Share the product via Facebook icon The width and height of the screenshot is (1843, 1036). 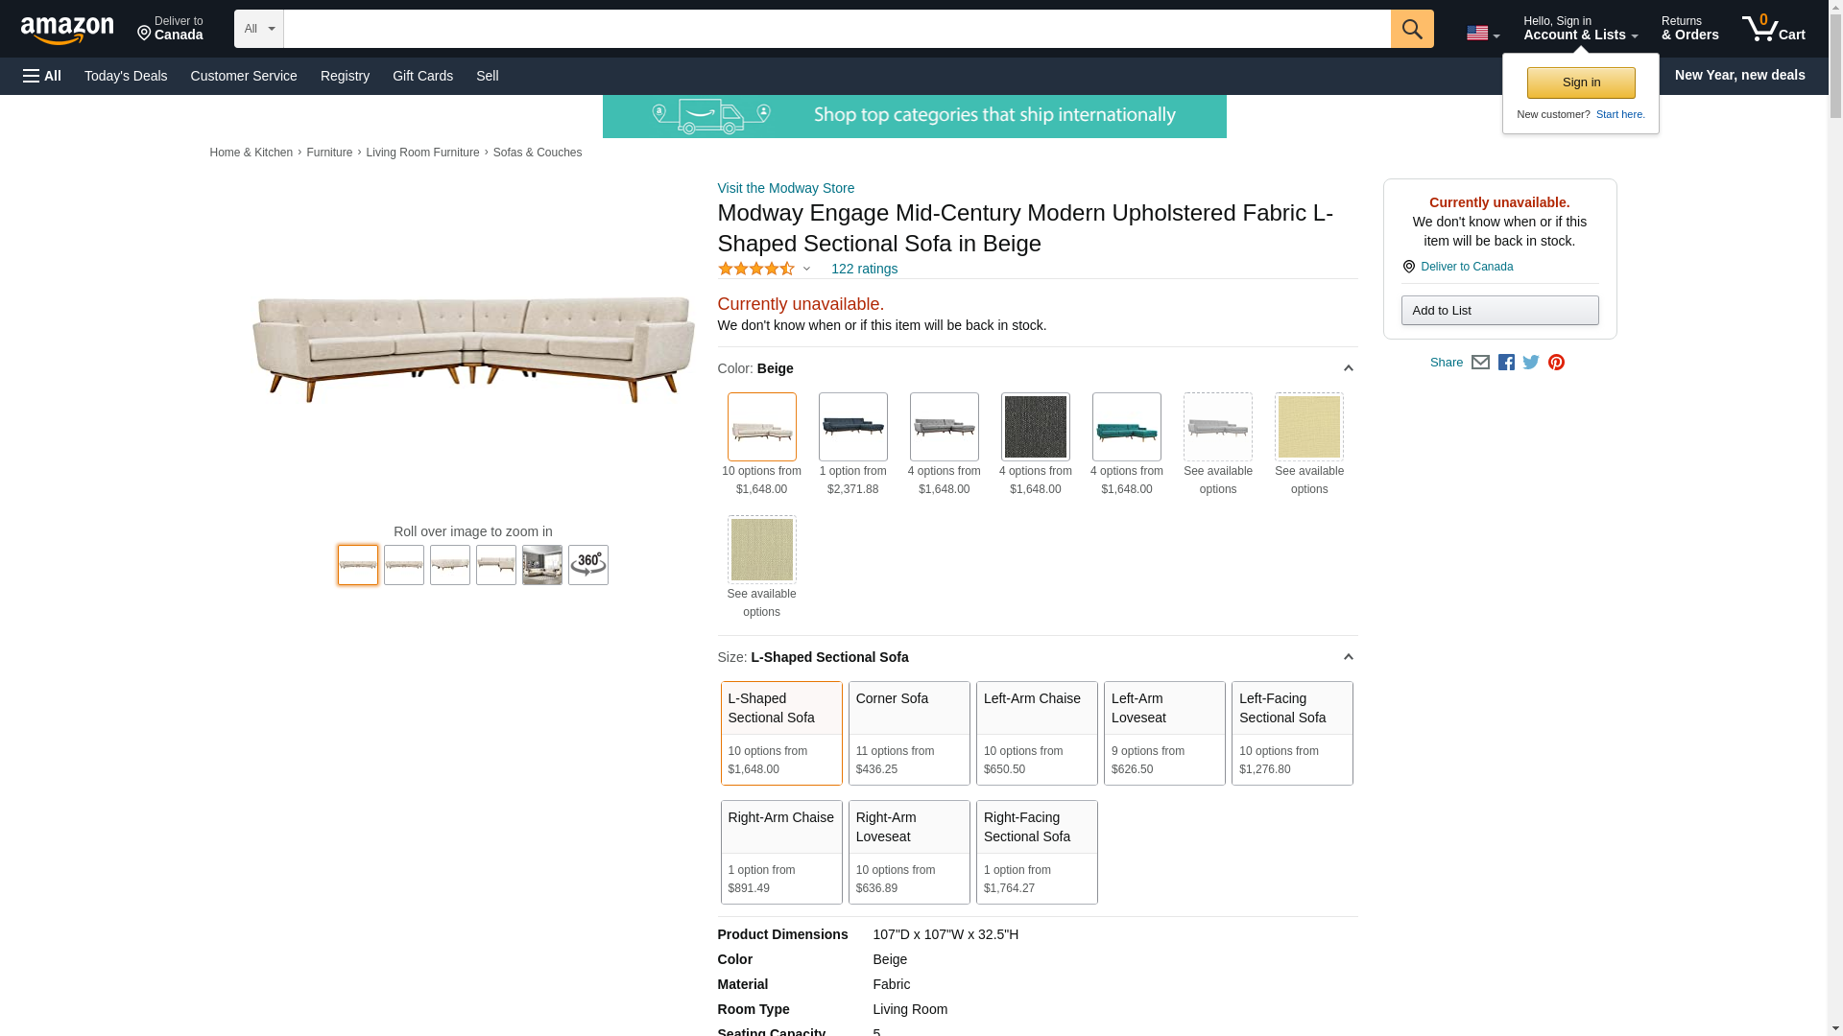[x=1506, y=363]
